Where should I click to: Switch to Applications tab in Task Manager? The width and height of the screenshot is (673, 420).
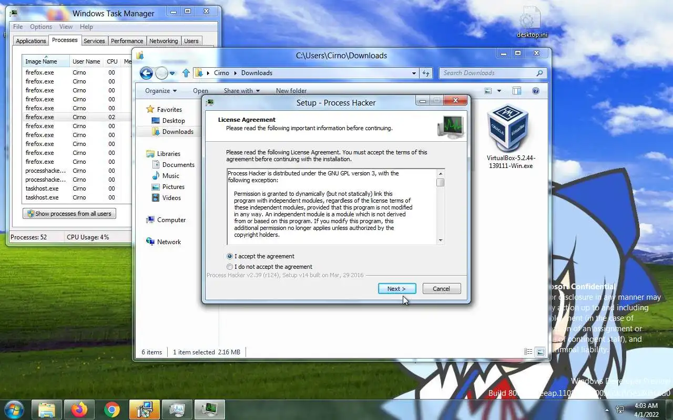(x=31, y=41)
